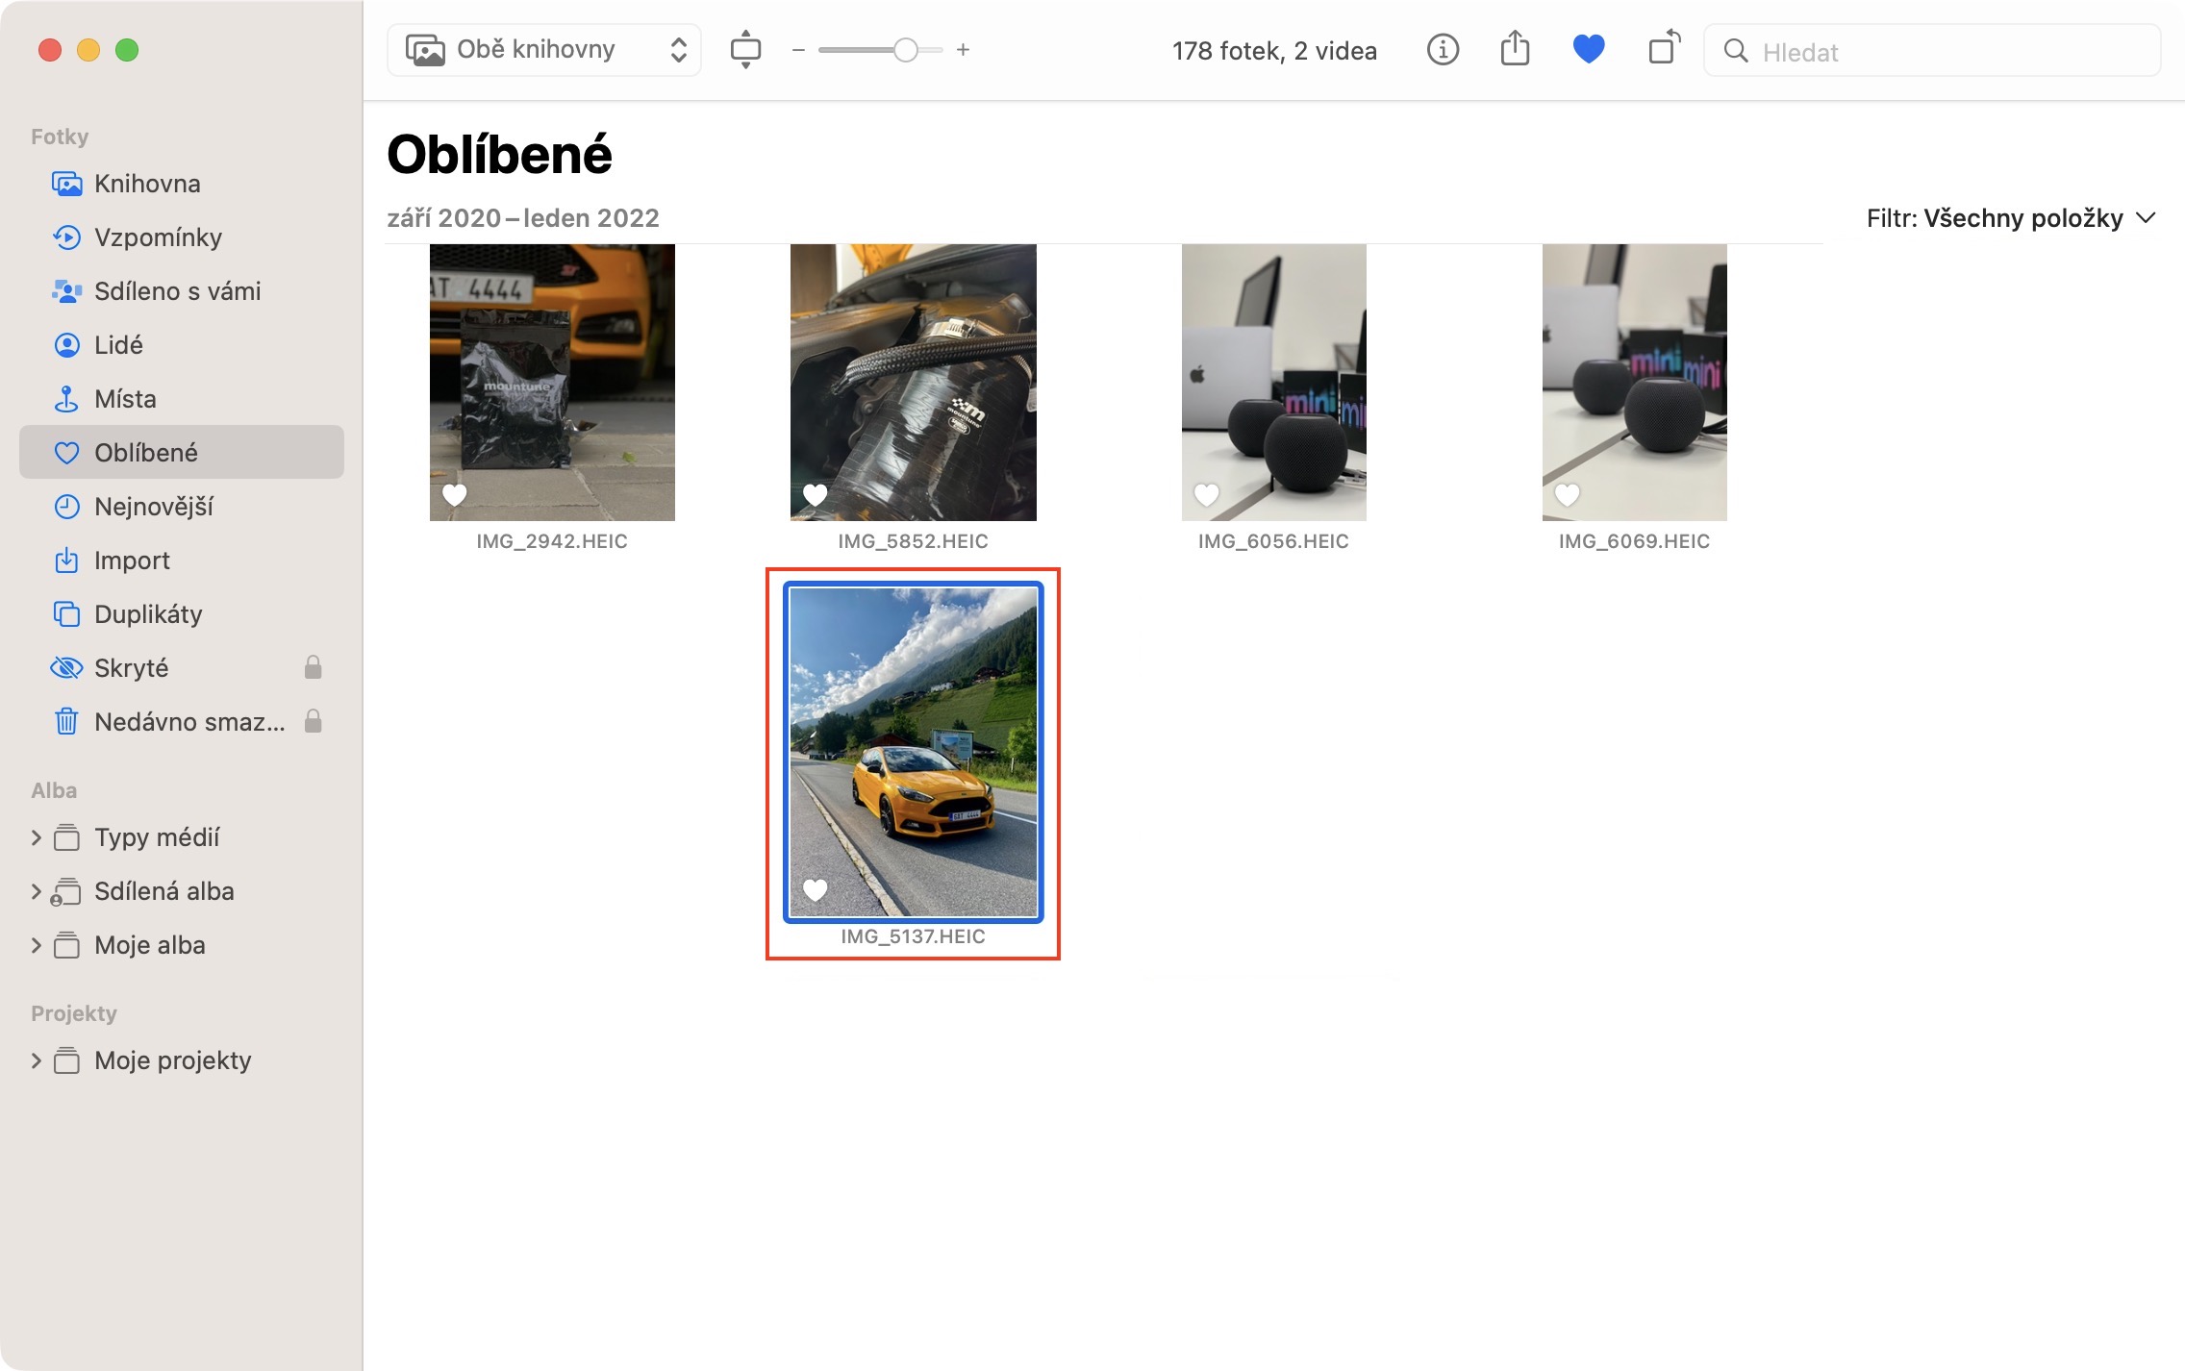Select the IMG_5852.HEIC thumbnail
The image size is (2185, 1371).
tap(913, 383)
